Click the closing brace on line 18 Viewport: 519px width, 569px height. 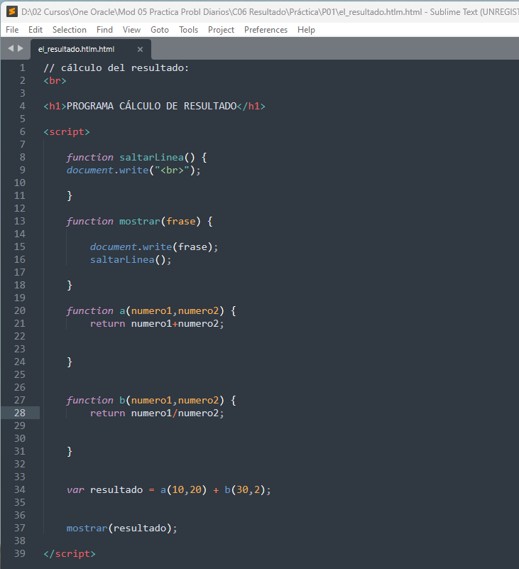click(70, 286)
